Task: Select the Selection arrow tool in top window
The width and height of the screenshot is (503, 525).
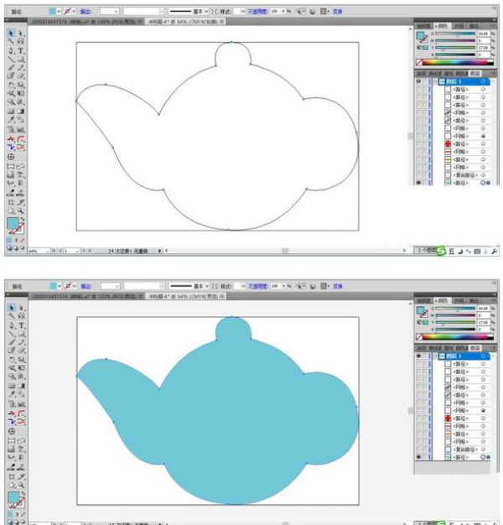Action: 10,33
